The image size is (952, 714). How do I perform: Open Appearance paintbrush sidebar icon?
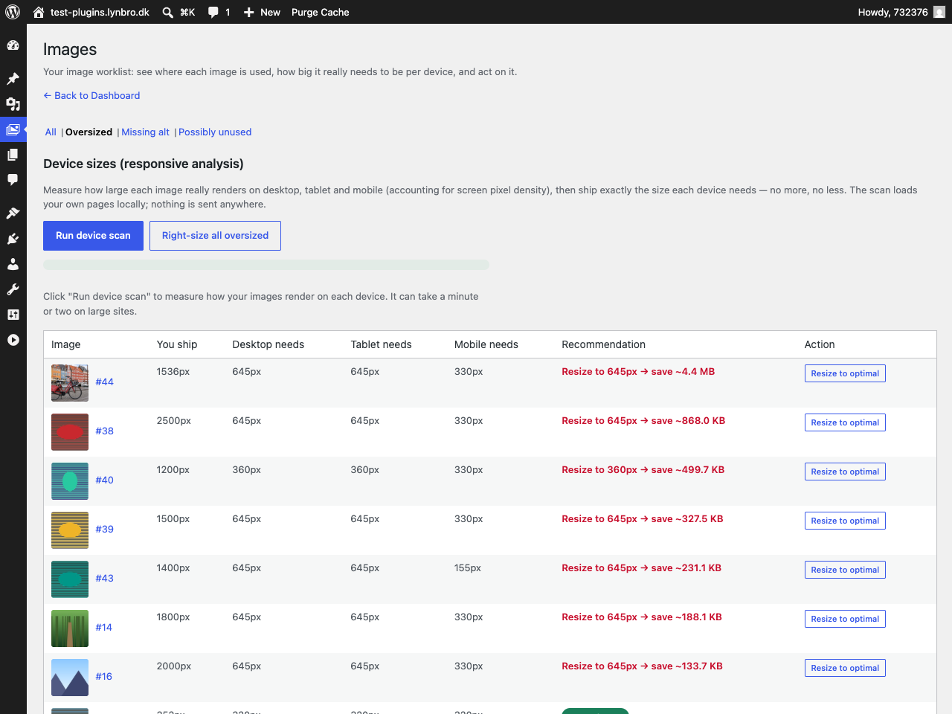tap(13, 213)
